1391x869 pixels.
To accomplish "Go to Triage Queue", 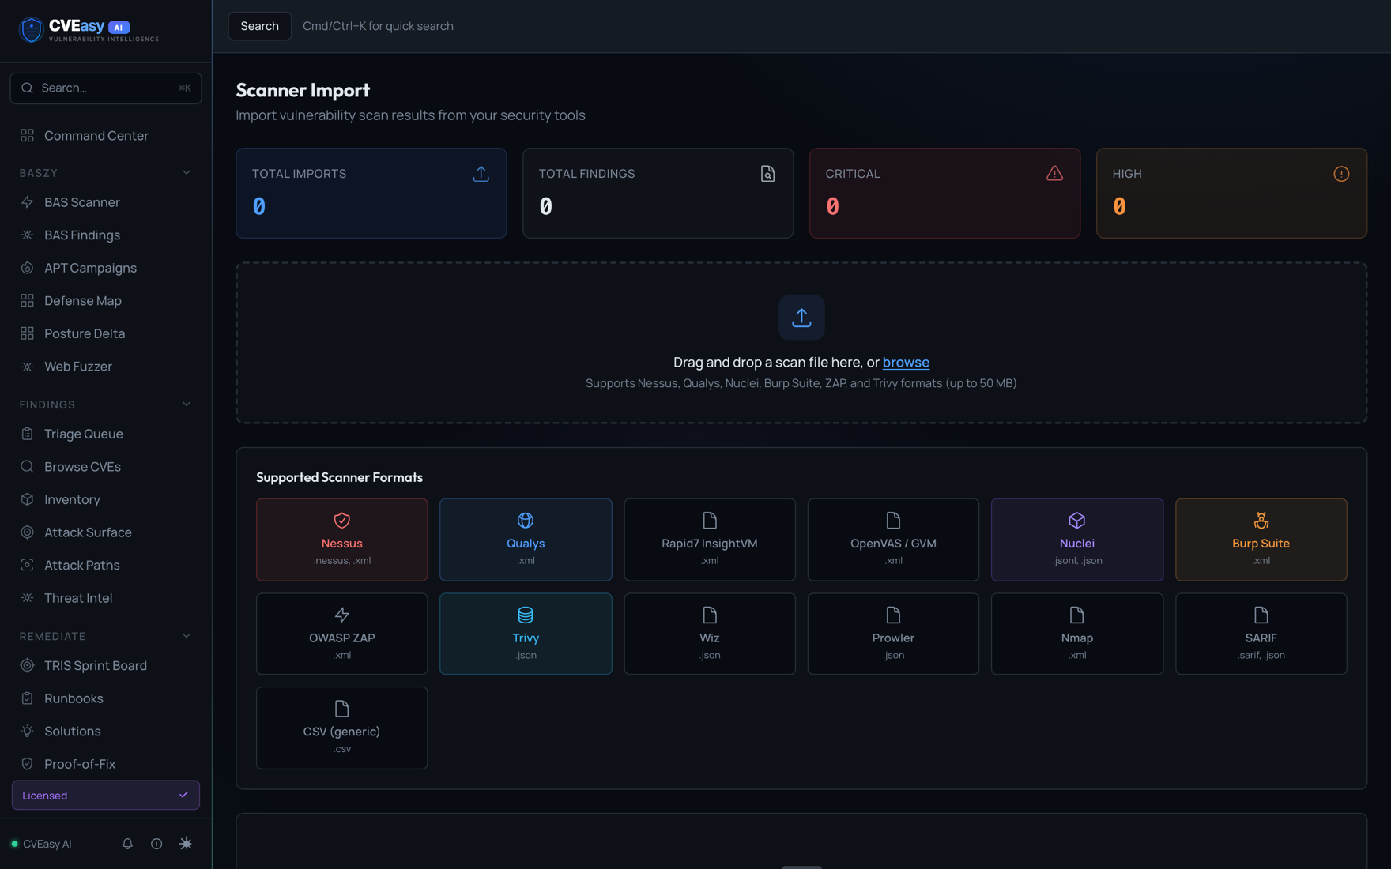I will (x=106, y=434).
